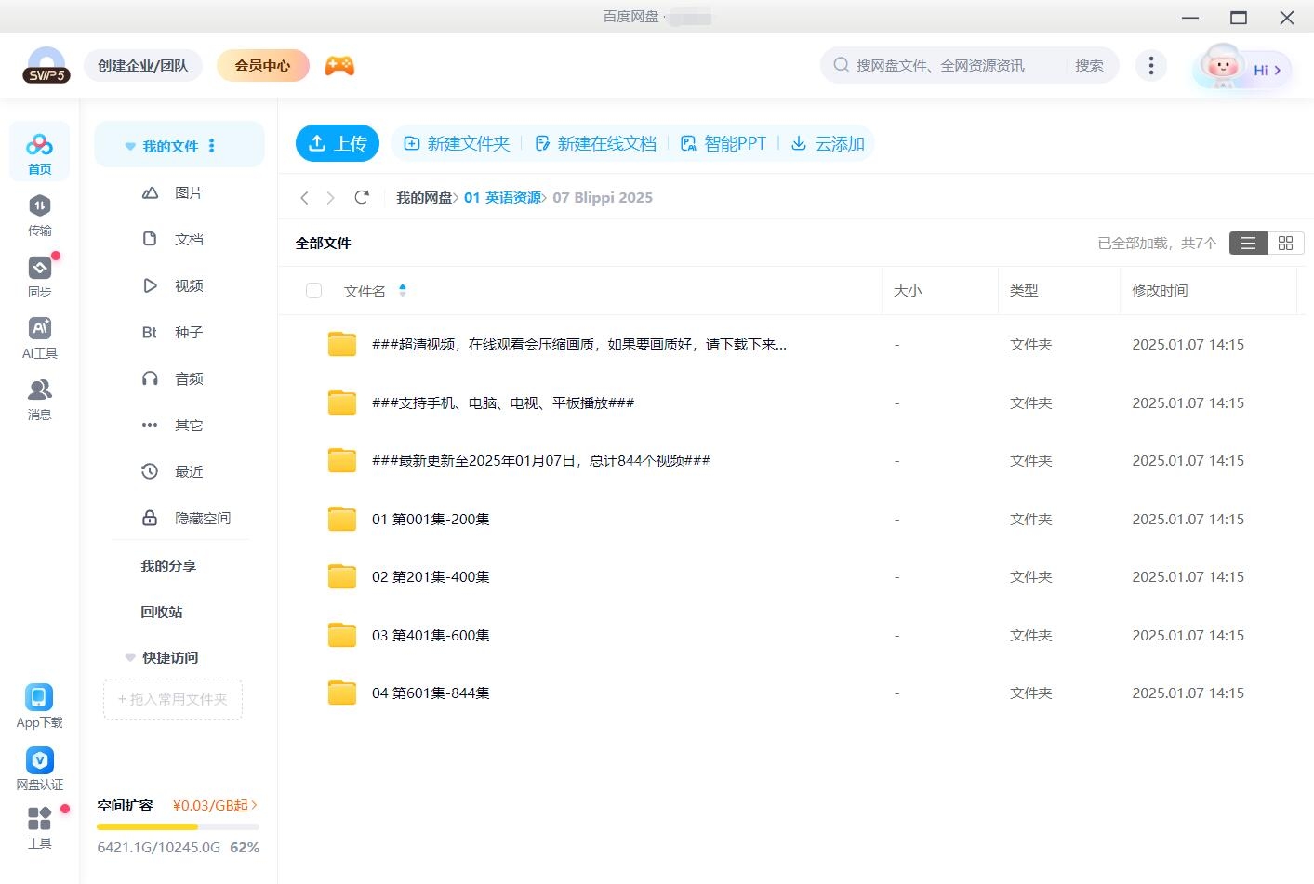
Task: Click the three-dot more menu near search
Action: point(1151,65)
